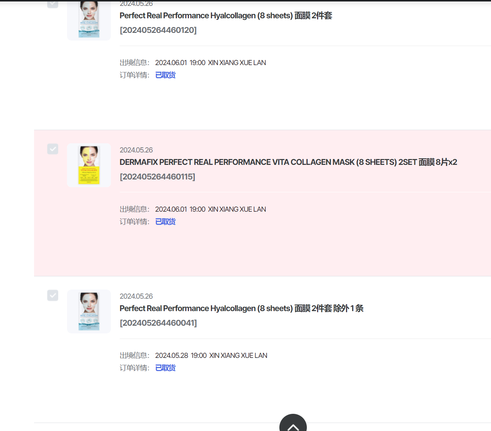Click 已取货 link in Vita Collagen order
491x431 pixels.
[165, 222]
